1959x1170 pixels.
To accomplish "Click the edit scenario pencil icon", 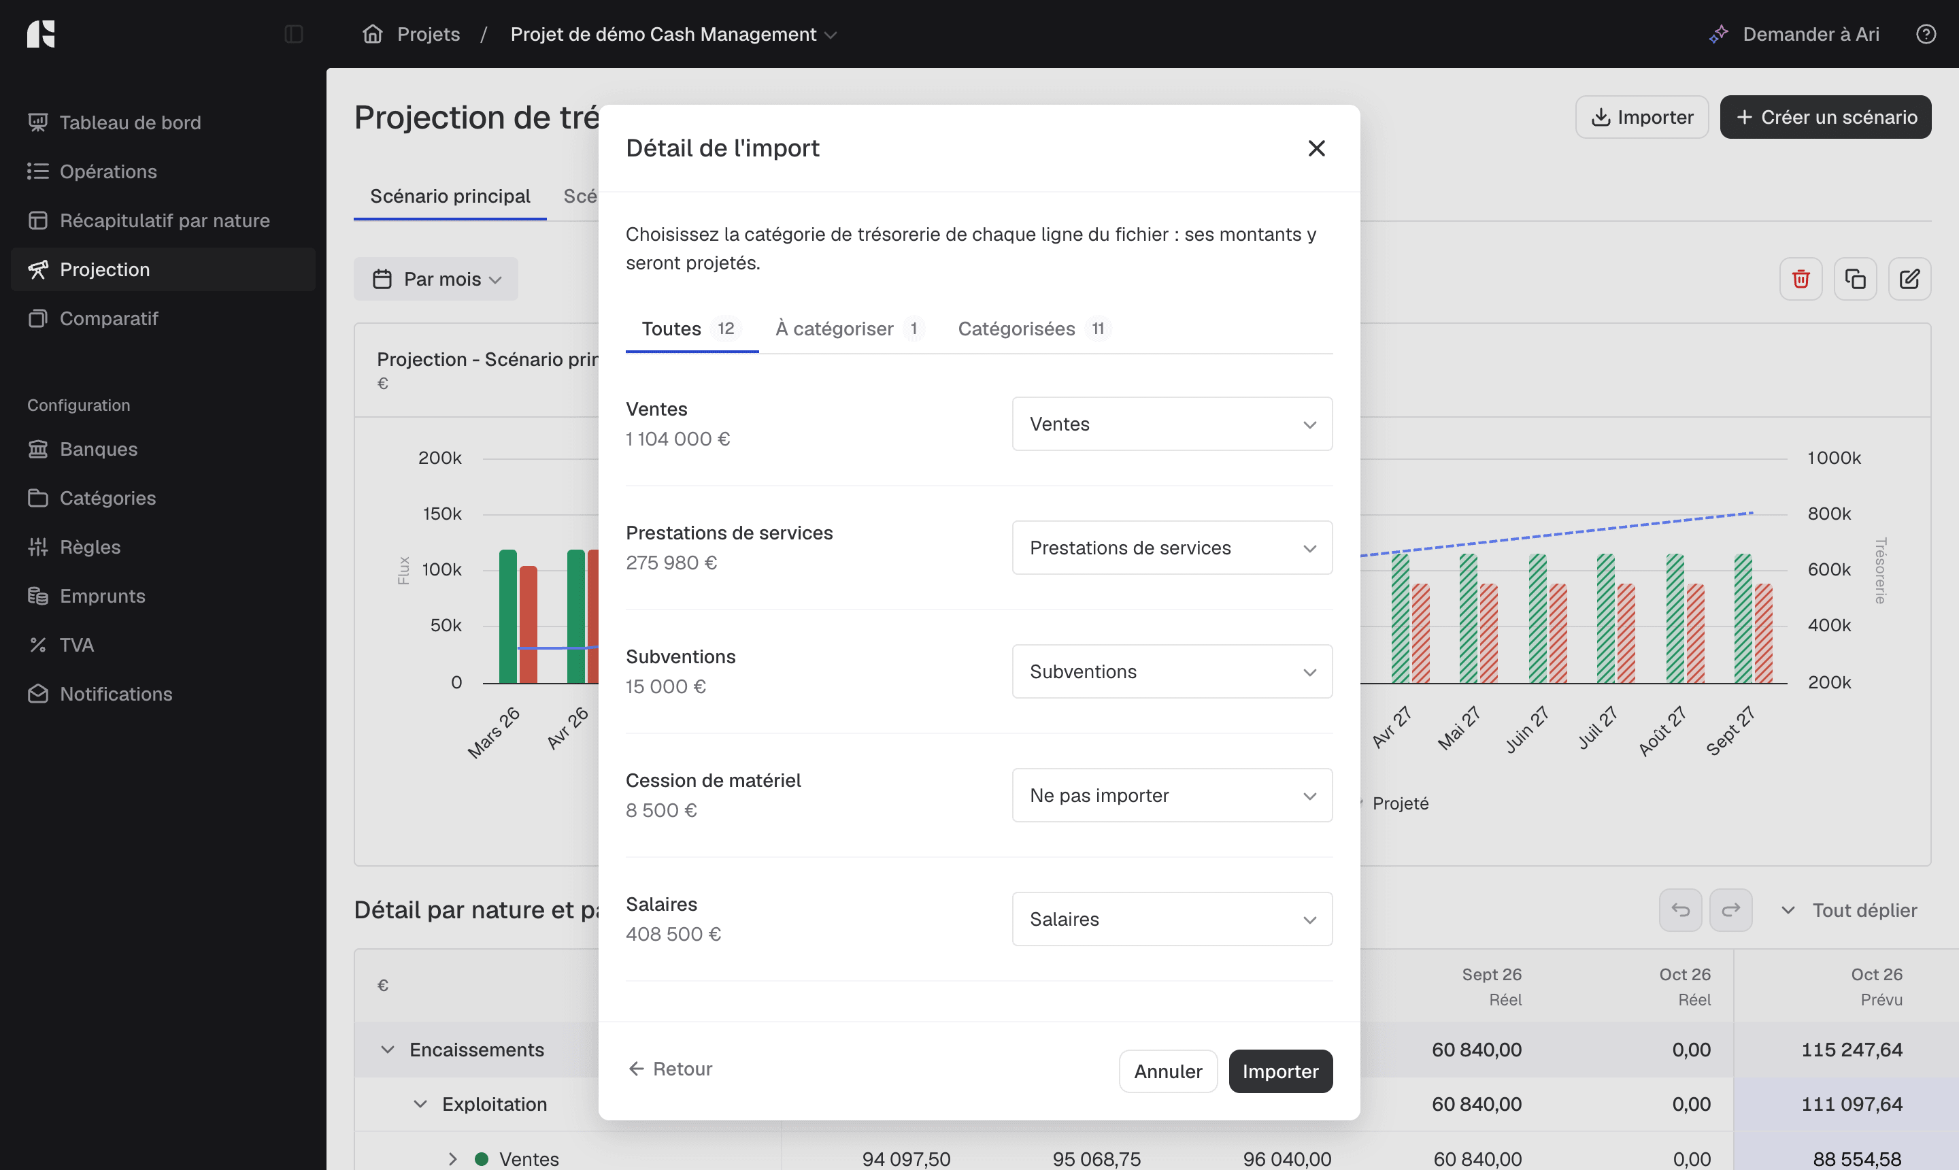I will [x=1909, y=279].
